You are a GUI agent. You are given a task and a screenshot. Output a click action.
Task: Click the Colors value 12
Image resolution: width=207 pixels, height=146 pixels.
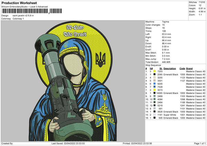point(200,6)
